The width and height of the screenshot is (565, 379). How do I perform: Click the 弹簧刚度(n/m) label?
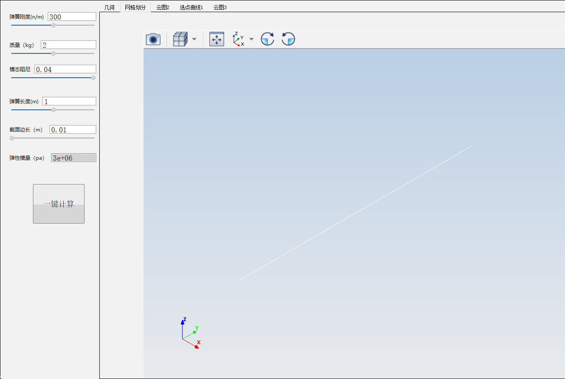tap(27, 17)
